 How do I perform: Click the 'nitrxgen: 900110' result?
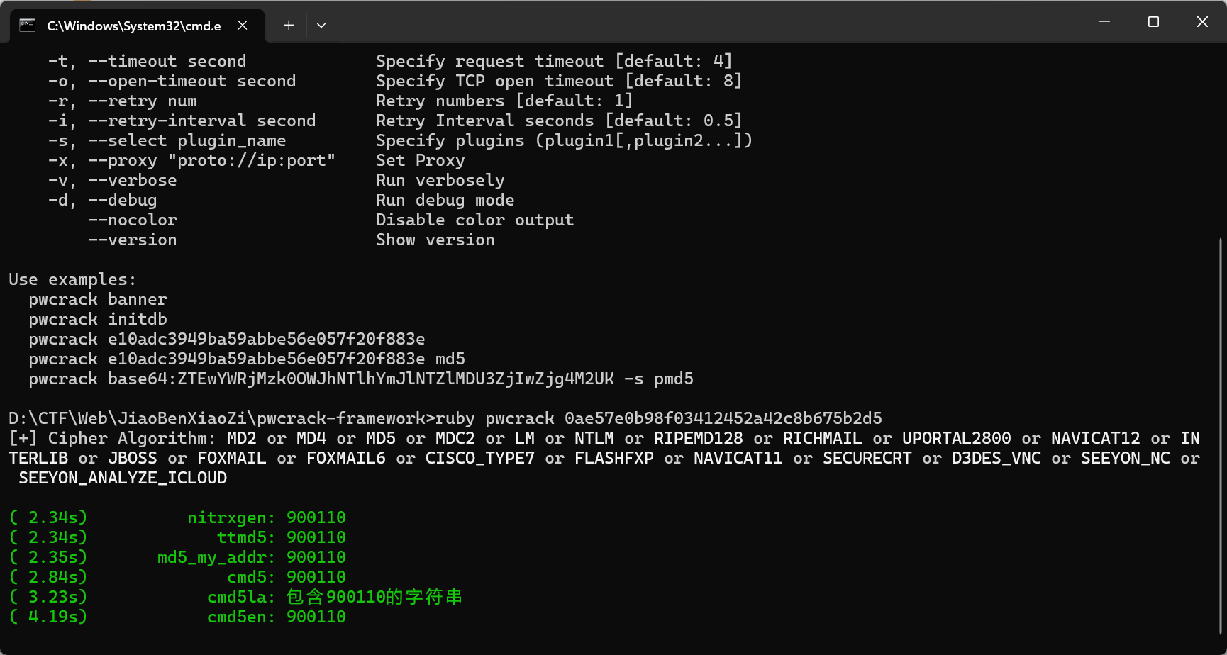coord(267,518)
